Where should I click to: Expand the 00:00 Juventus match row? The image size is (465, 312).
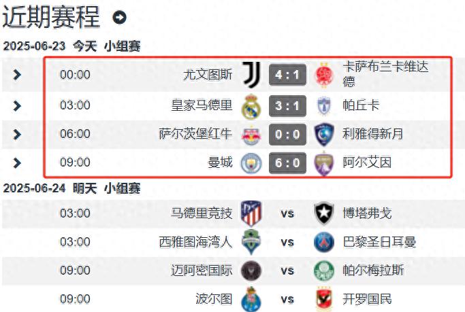(x=17, y=75)
